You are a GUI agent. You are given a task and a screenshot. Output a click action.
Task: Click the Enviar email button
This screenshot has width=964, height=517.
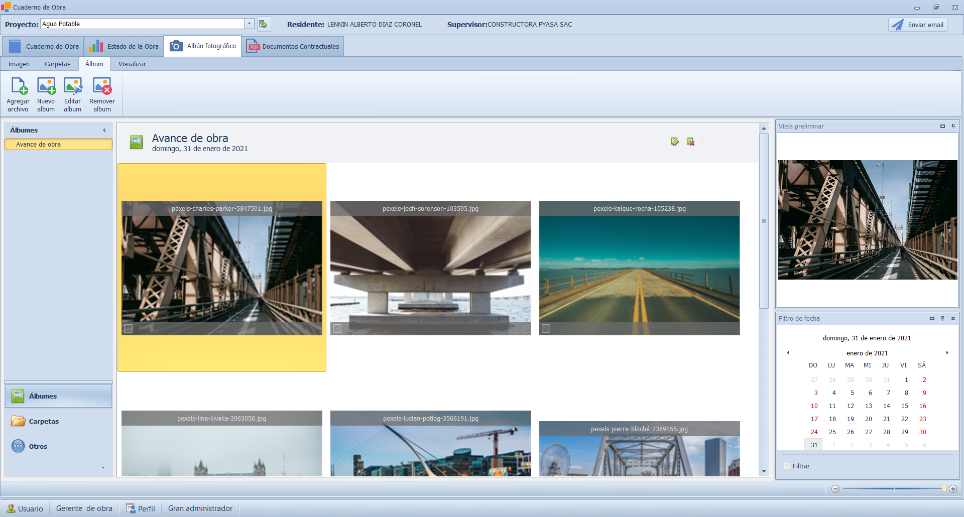[x=918, y=25]
